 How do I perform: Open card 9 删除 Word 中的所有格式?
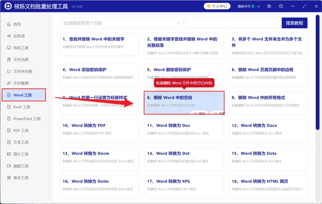pyautogui.click(x=268, y=103)
